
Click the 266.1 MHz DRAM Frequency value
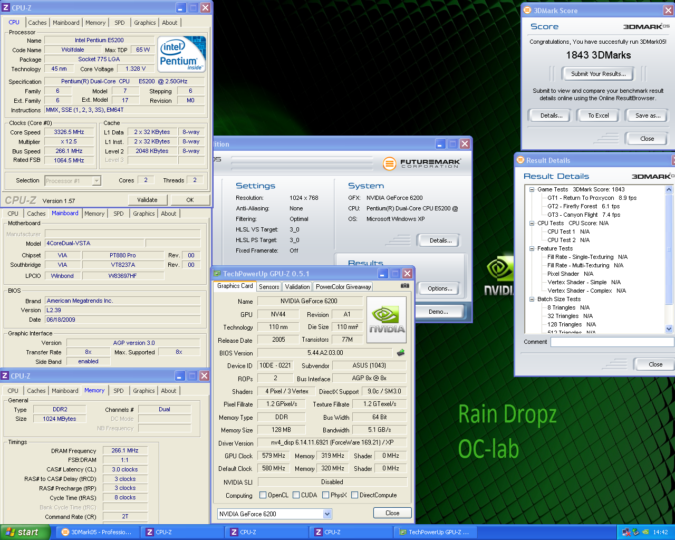click(125, 451)
